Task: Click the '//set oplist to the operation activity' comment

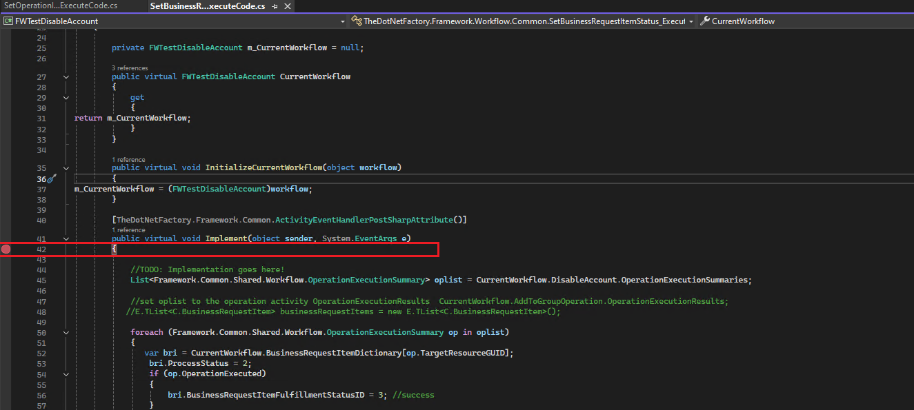Action: pyautogui.click(x=429, y=301)
